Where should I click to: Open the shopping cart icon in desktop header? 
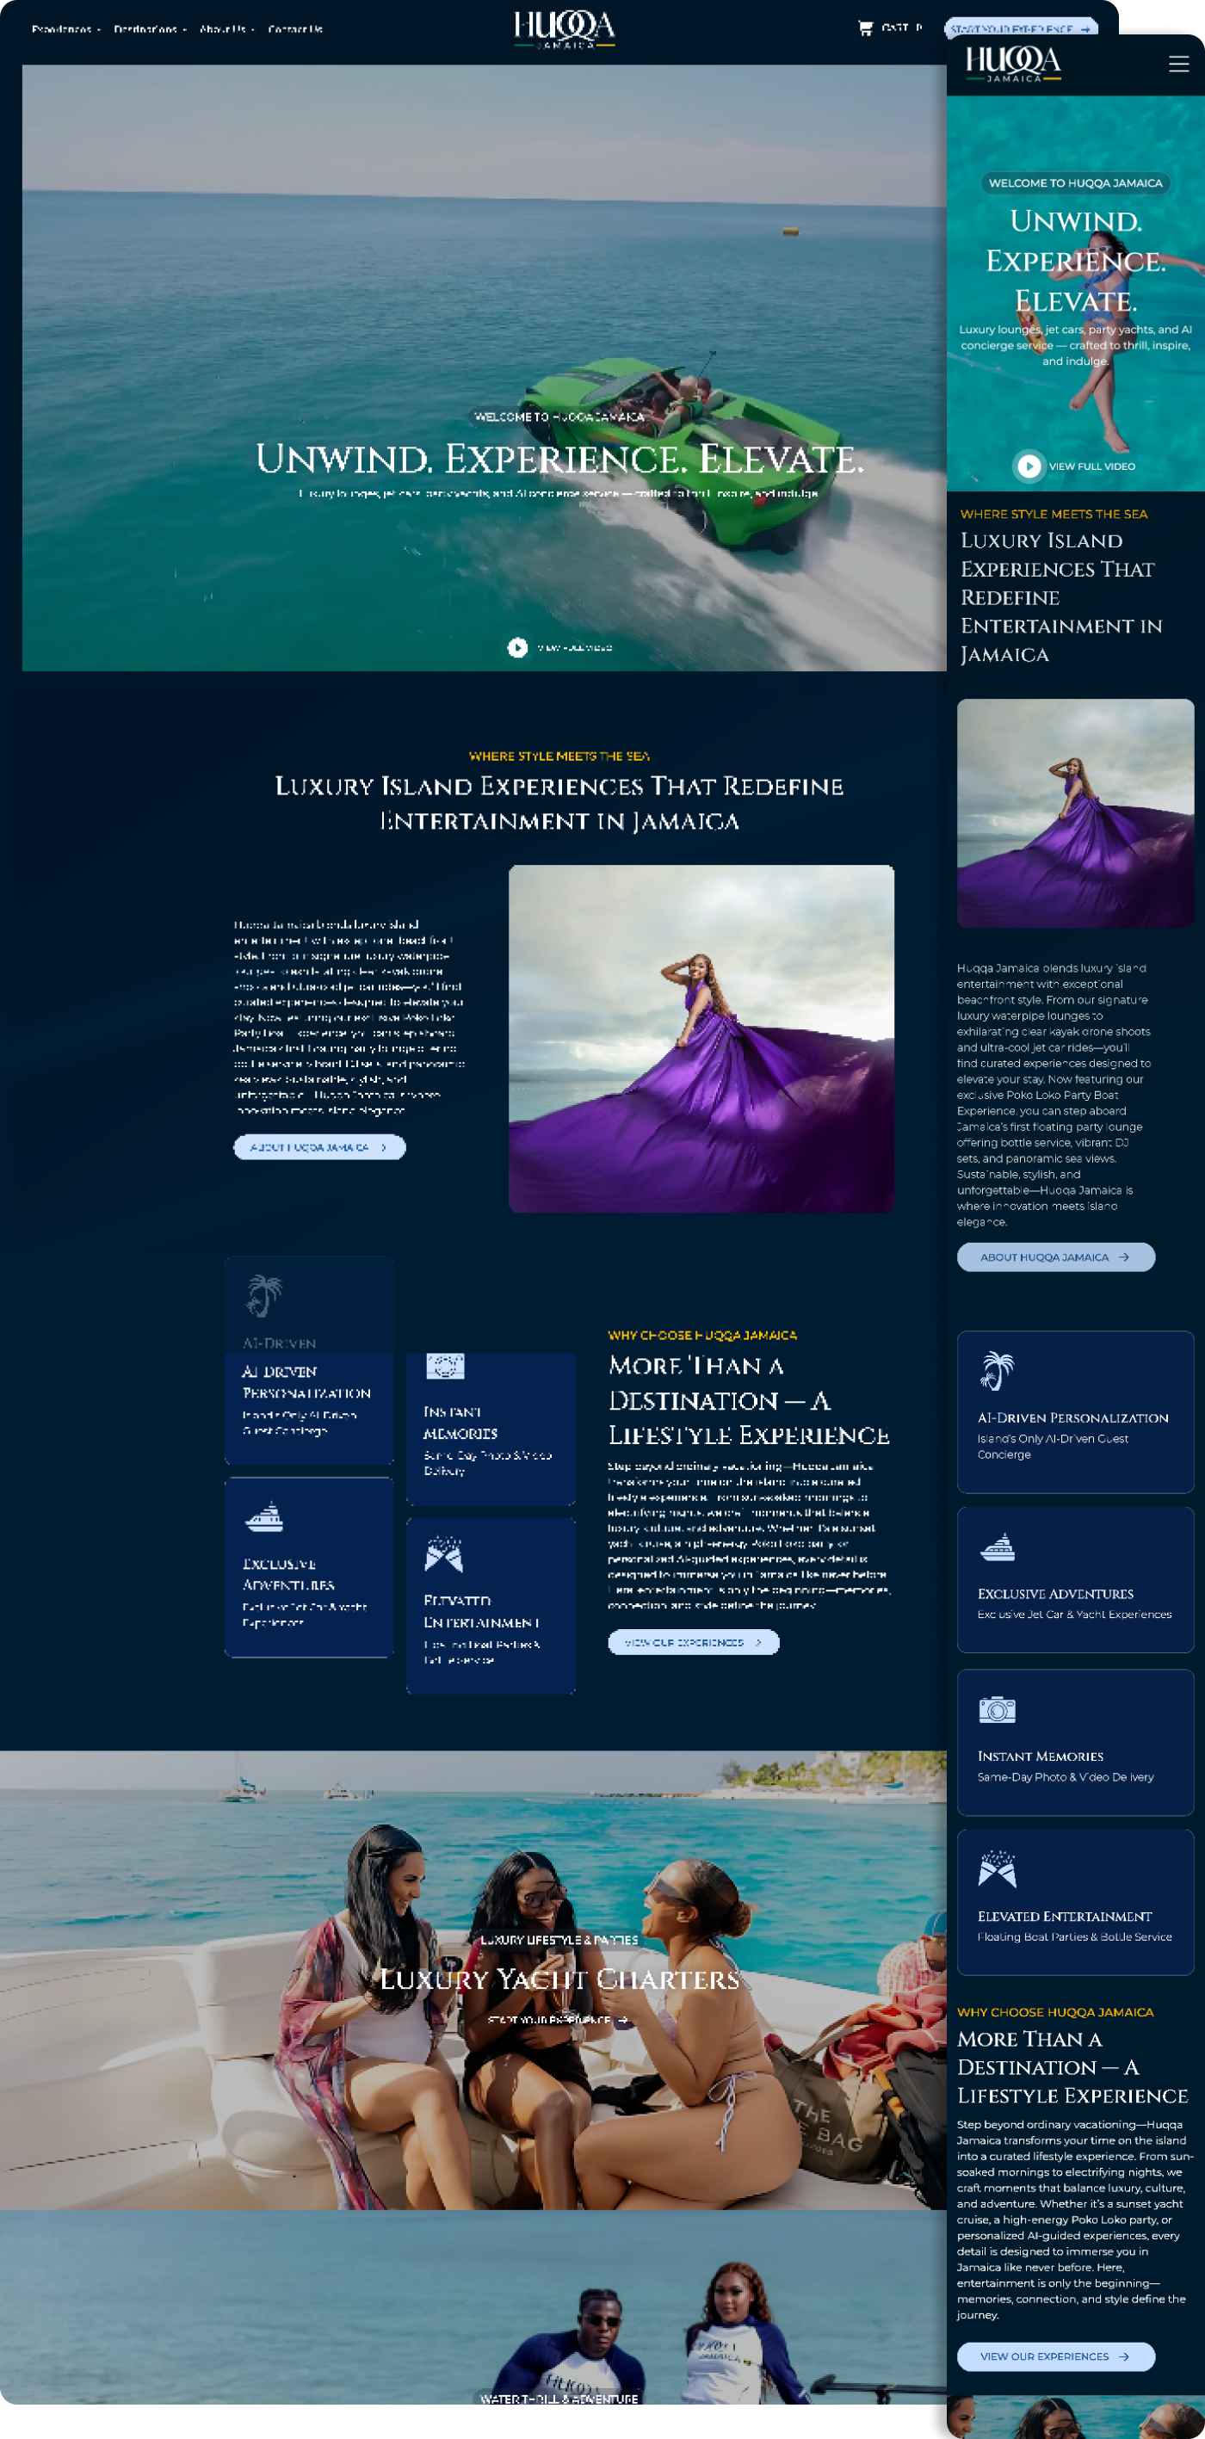tap(865, 28)
